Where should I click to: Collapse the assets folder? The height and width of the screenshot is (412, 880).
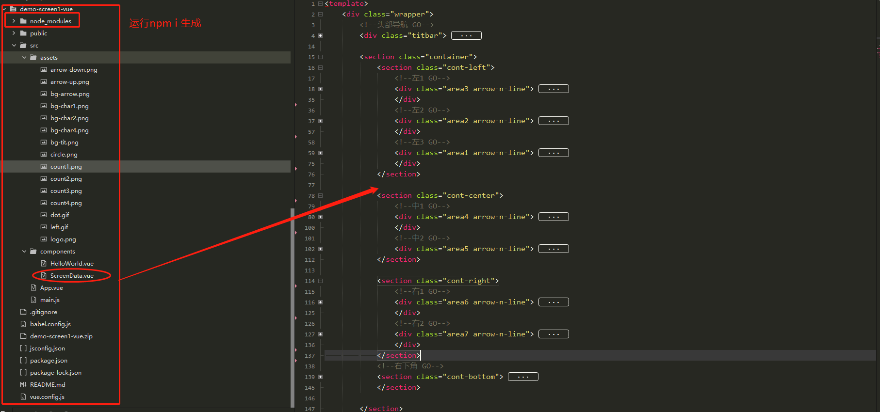(x=24, y=58)
